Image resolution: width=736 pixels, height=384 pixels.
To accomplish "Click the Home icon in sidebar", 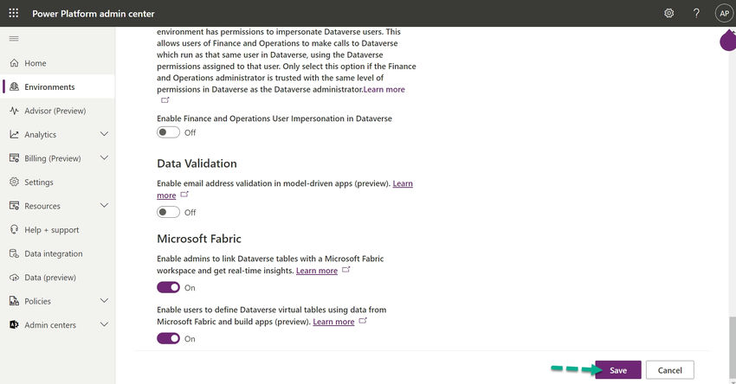I will tap(14, 63).
